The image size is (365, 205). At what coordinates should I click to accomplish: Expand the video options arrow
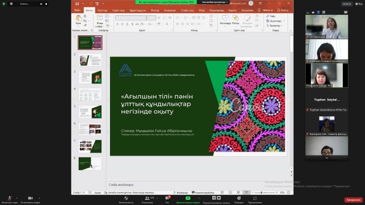(x=39, y=198)
